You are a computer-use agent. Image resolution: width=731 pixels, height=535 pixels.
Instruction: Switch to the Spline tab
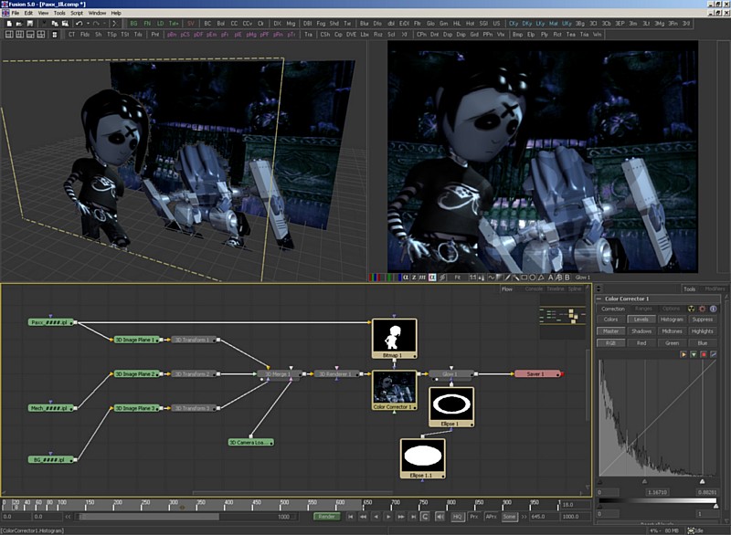[x=575, y=288]
